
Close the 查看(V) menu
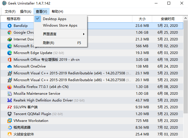click(x=41, y=12)
